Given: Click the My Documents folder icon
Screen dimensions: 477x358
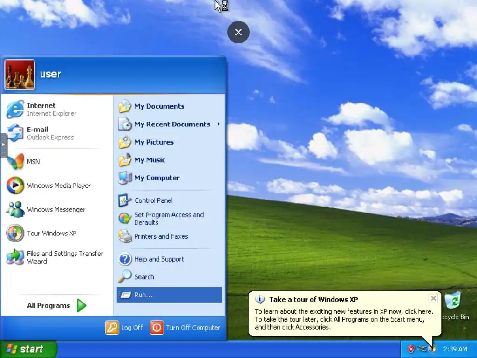Looking at the screenshot, I should [125, 106].
